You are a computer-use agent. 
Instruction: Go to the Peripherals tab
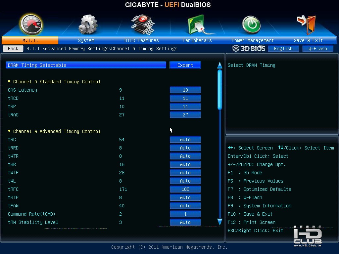[197, 40]
